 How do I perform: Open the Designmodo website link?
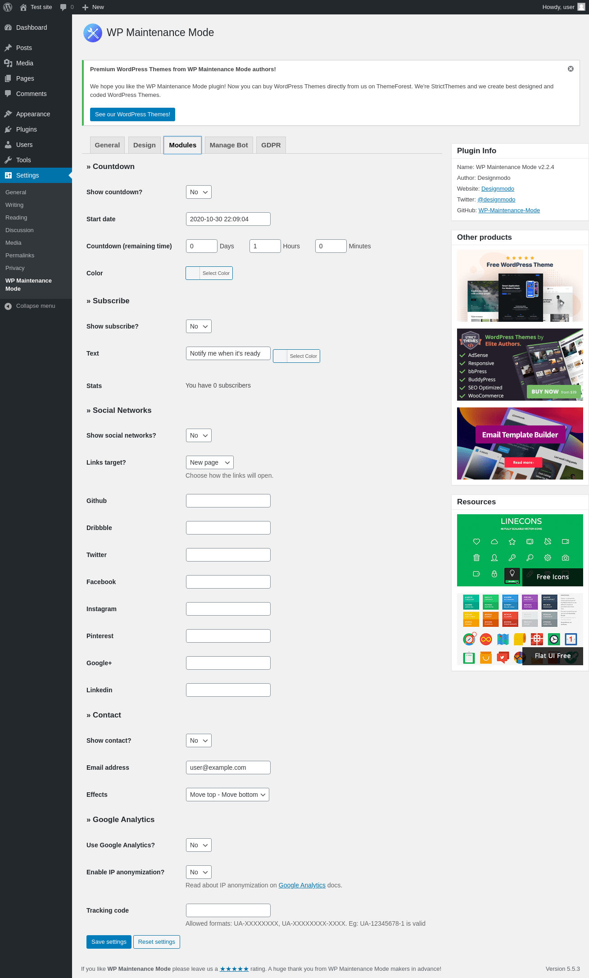coord(498,189)
